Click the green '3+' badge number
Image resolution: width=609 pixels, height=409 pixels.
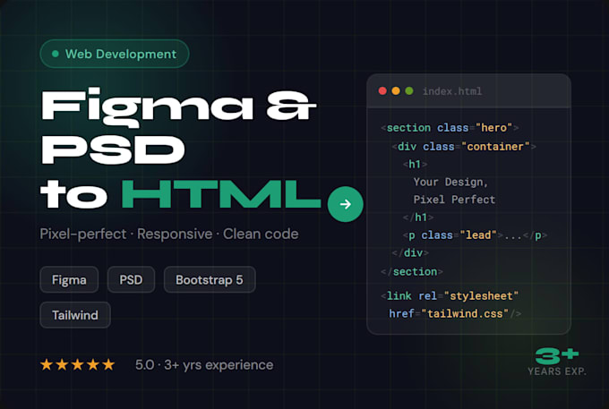tap(557, 356)
